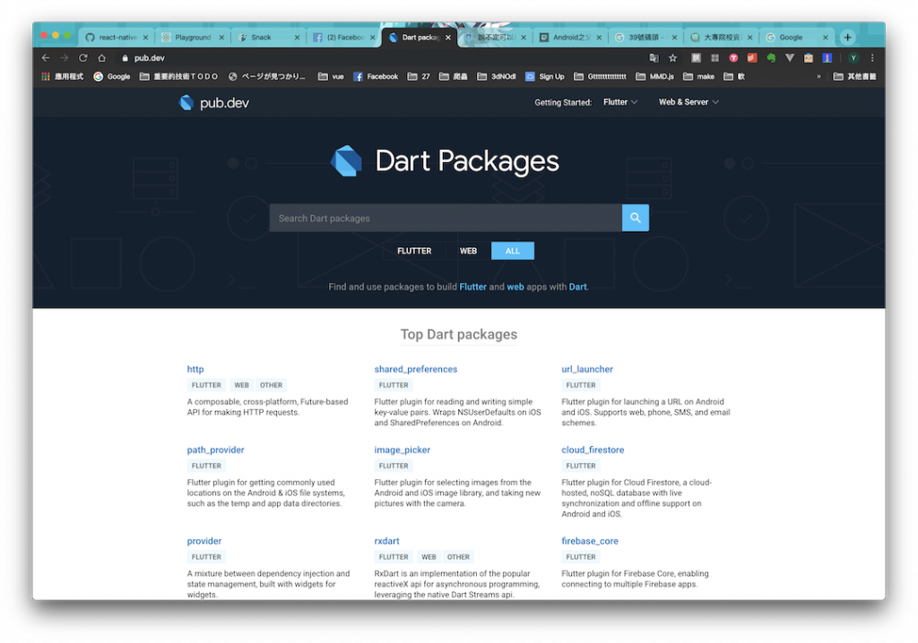Open the path_provider package link
Viewport: 918px width, 643px height.
tap(215, 450)
